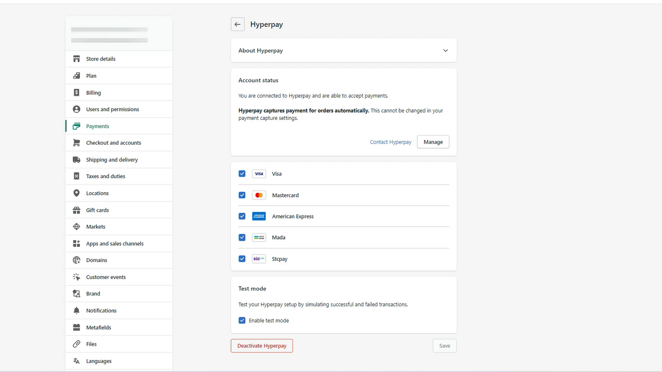Image resolution: width=662 pixels, height=372 pixels.
Task: Open Locations settings
Action: click(x=119, y=193)
